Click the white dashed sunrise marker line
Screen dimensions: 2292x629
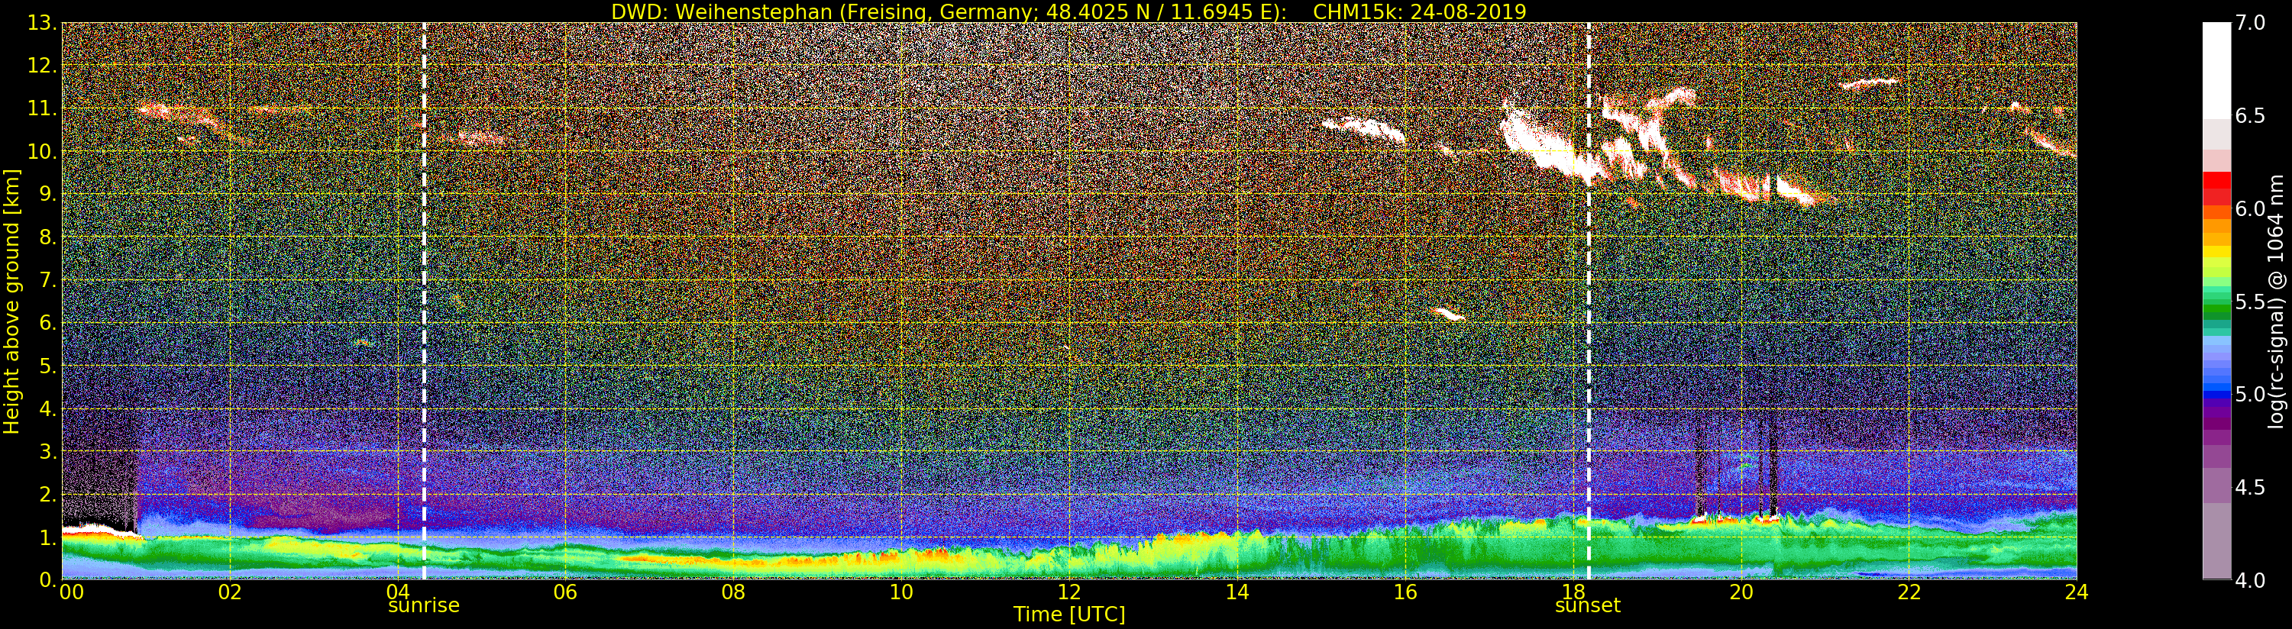click(424, 301)
